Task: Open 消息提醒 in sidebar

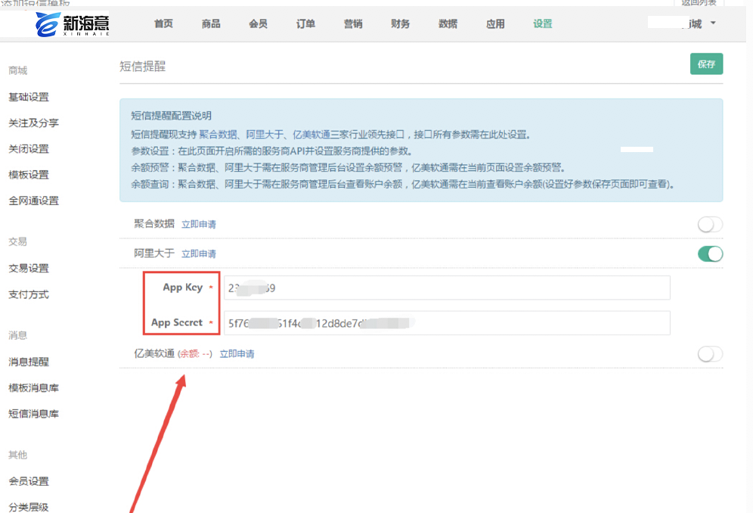Action: click(x=29, y=362)
